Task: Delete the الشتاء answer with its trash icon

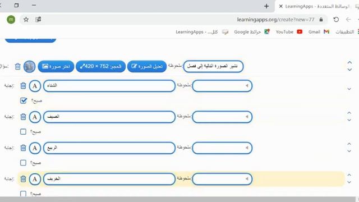Action: [x=23, y=86]
